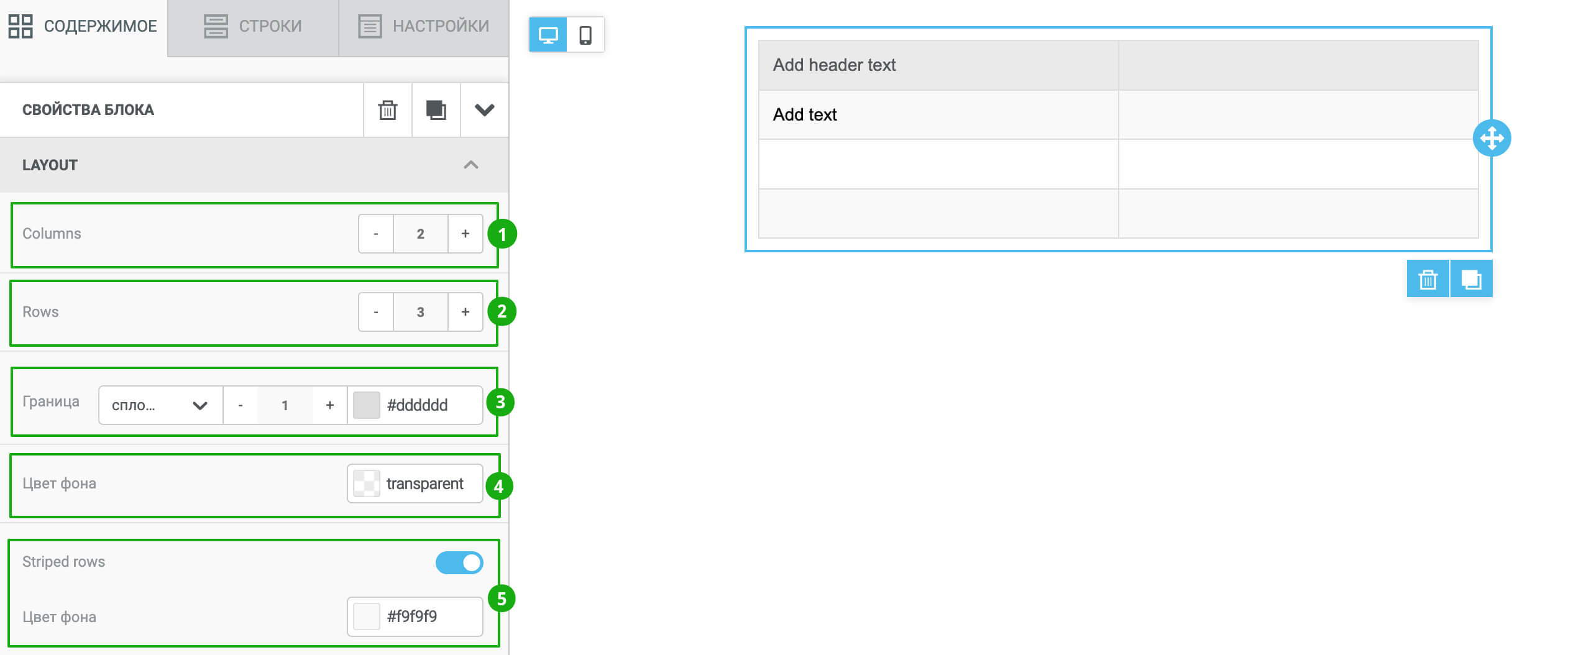The width and height of the screenshot is (1581, 655).
Task: Click blue duplicate icon below table
Action: click(x=1471, y=279)
